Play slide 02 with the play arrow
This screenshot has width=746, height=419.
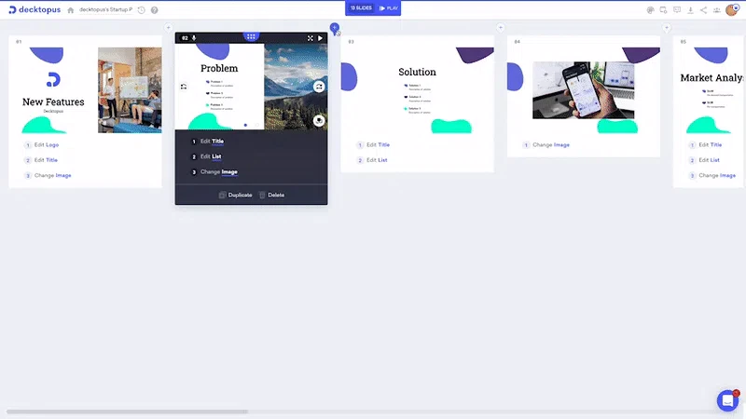click(x=320, y=38)
